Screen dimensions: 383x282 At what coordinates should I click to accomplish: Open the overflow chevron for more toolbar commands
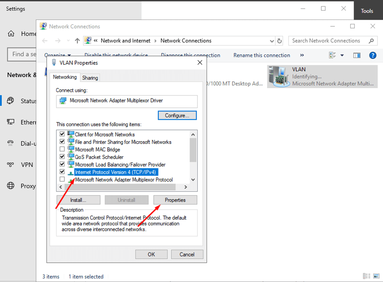tap(302, 55)
